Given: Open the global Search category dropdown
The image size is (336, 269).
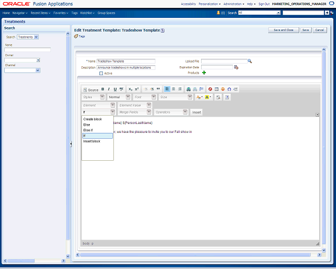Looking at the screenshot, I should pyautogui.click(x=279, y=13).
